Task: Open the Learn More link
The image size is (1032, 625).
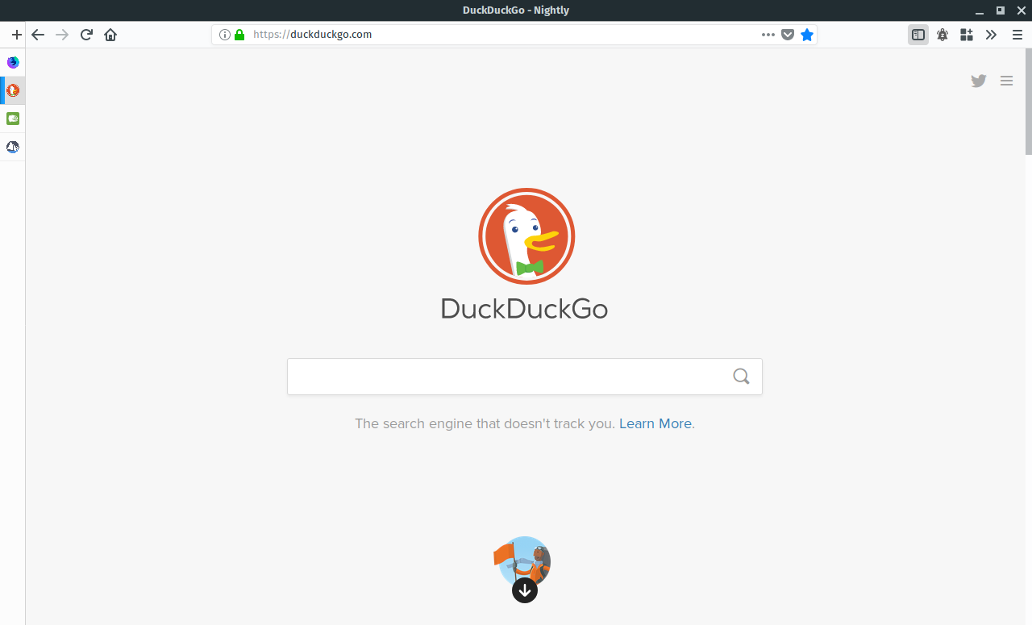Action: point(655,423)
